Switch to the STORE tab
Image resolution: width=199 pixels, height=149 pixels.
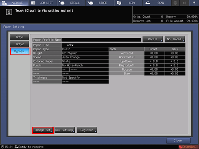tap(100, 3)
